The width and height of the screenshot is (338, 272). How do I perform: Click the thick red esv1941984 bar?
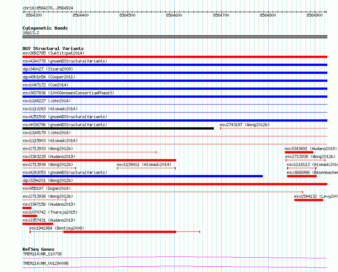tap(120, 232)
